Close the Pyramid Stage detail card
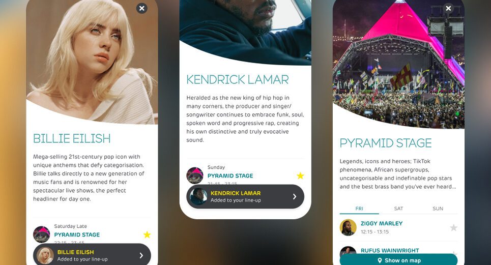 point(448,8)
